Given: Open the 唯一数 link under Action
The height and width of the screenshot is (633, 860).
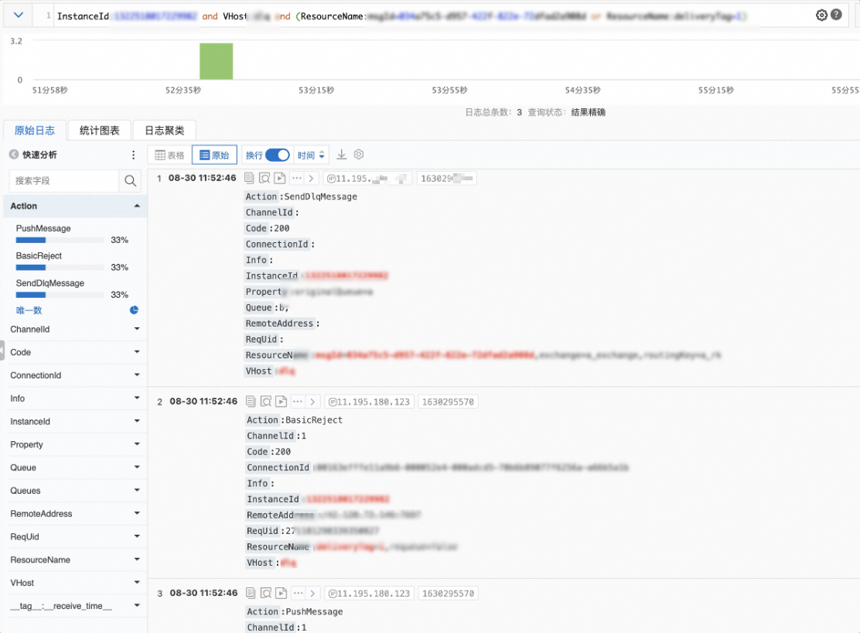Looking at the screenshot, I should (x=29, y=310).
